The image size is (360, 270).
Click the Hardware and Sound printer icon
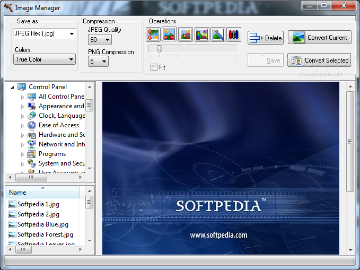click(x=32, y=135)
